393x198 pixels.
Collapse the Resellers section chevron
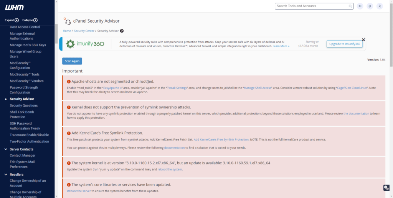(x=6, y=175)
